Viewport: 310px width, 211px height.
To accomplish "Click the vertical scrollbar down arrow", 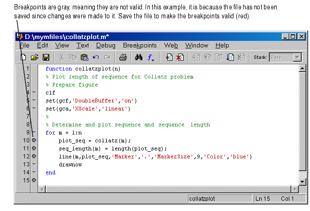I will click(302, 181).
